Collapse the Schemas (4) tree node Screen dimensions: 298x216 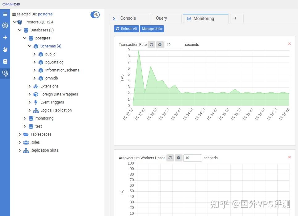(x=30, y=46)
